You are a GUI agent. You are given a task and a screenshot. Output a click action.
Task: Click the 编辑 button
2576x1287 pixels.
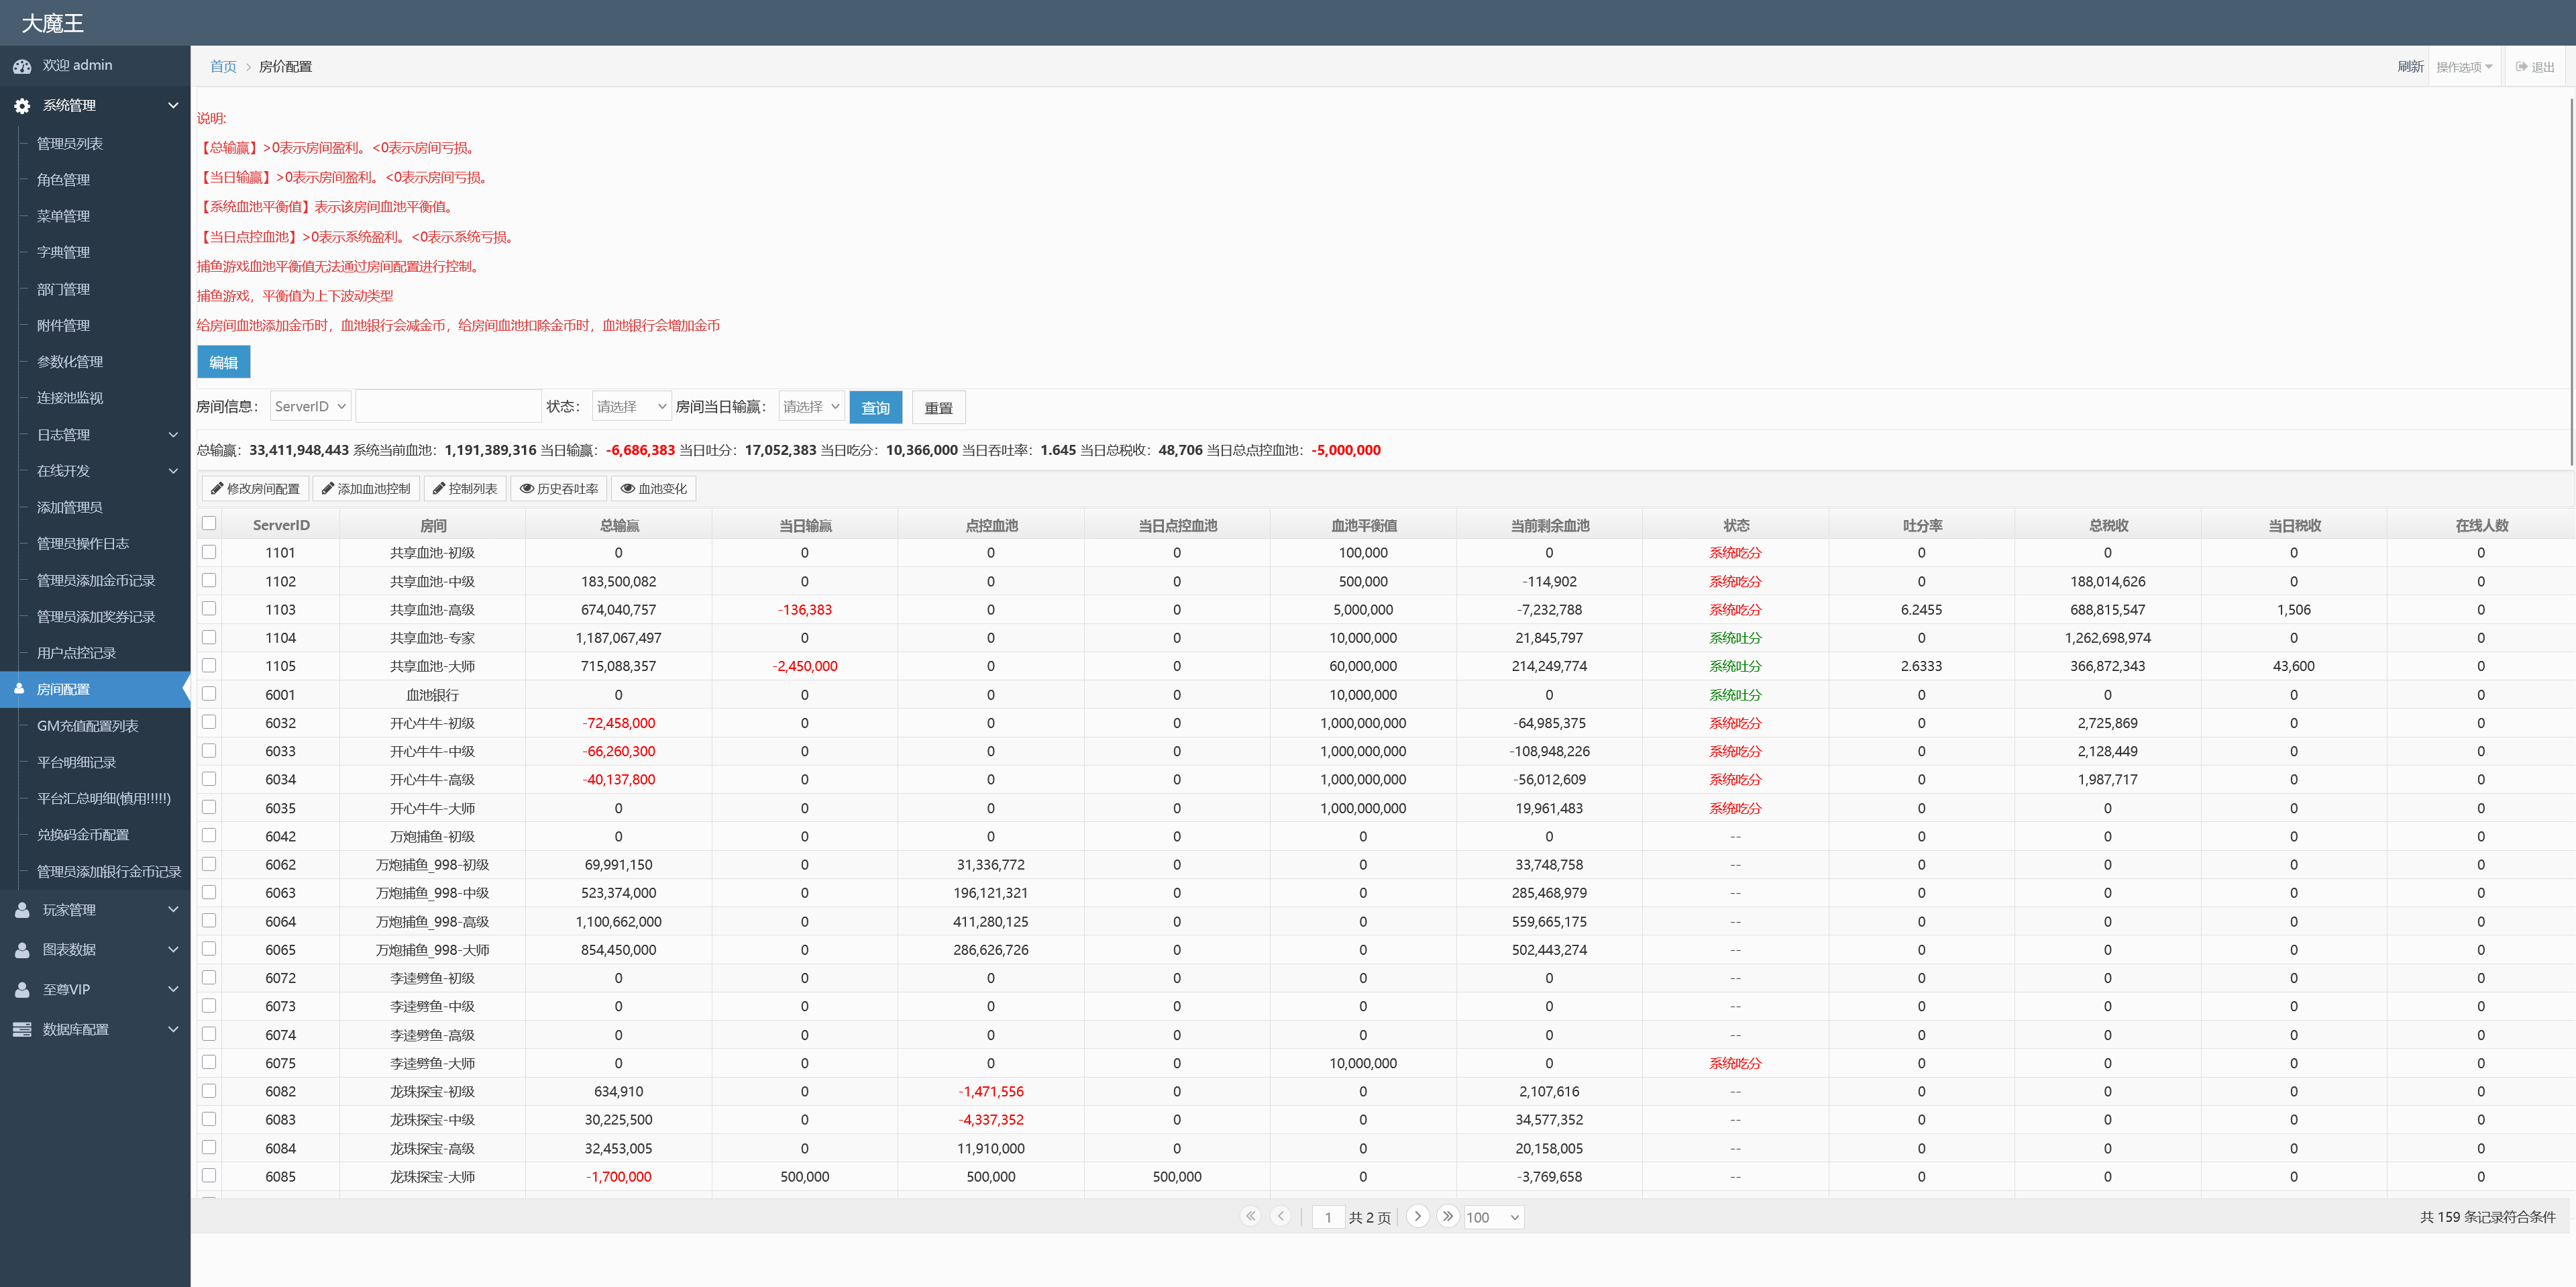coord(223,362)
